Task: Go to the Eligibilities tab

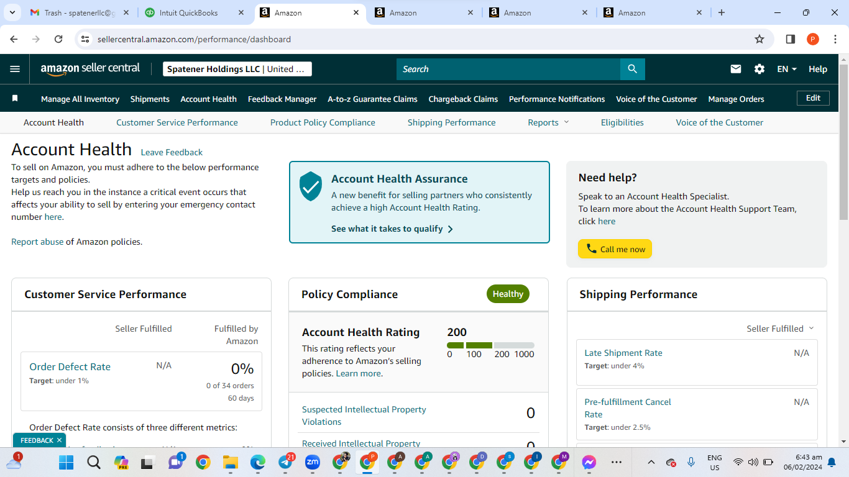Action: pyautogui.click(x=622, y=122)
